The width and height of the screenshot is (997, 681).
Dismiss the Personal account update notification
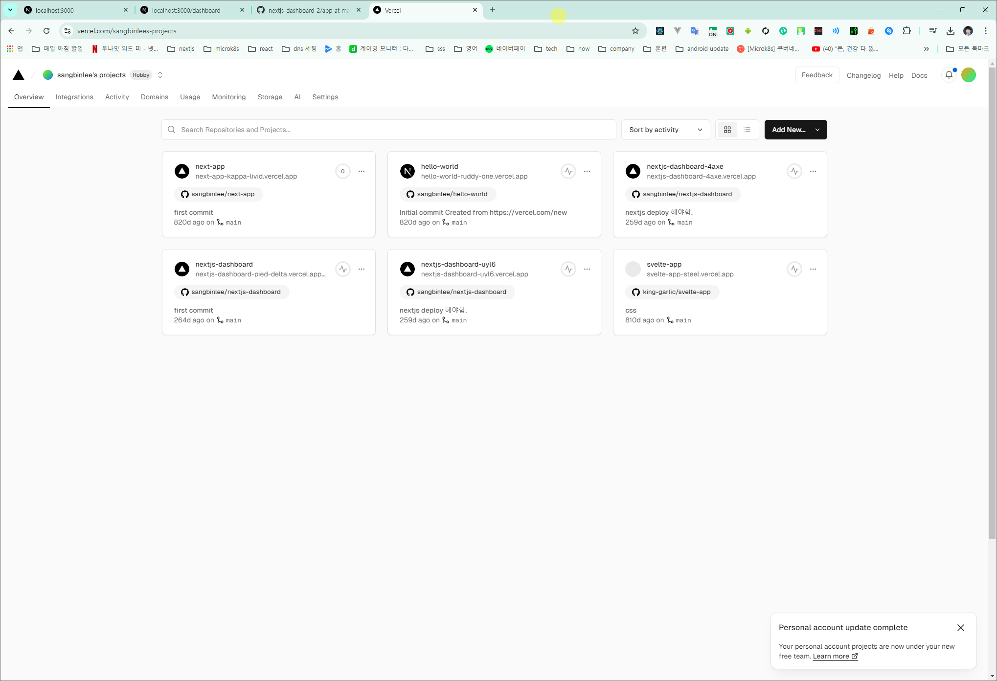[x=960, y=628]
